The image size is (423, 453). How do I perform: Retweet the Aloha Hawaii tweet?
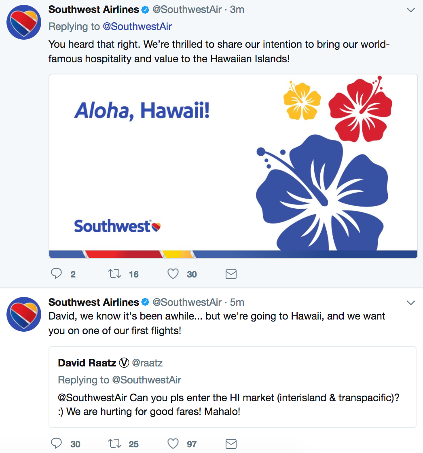click(x=115, y=273)
